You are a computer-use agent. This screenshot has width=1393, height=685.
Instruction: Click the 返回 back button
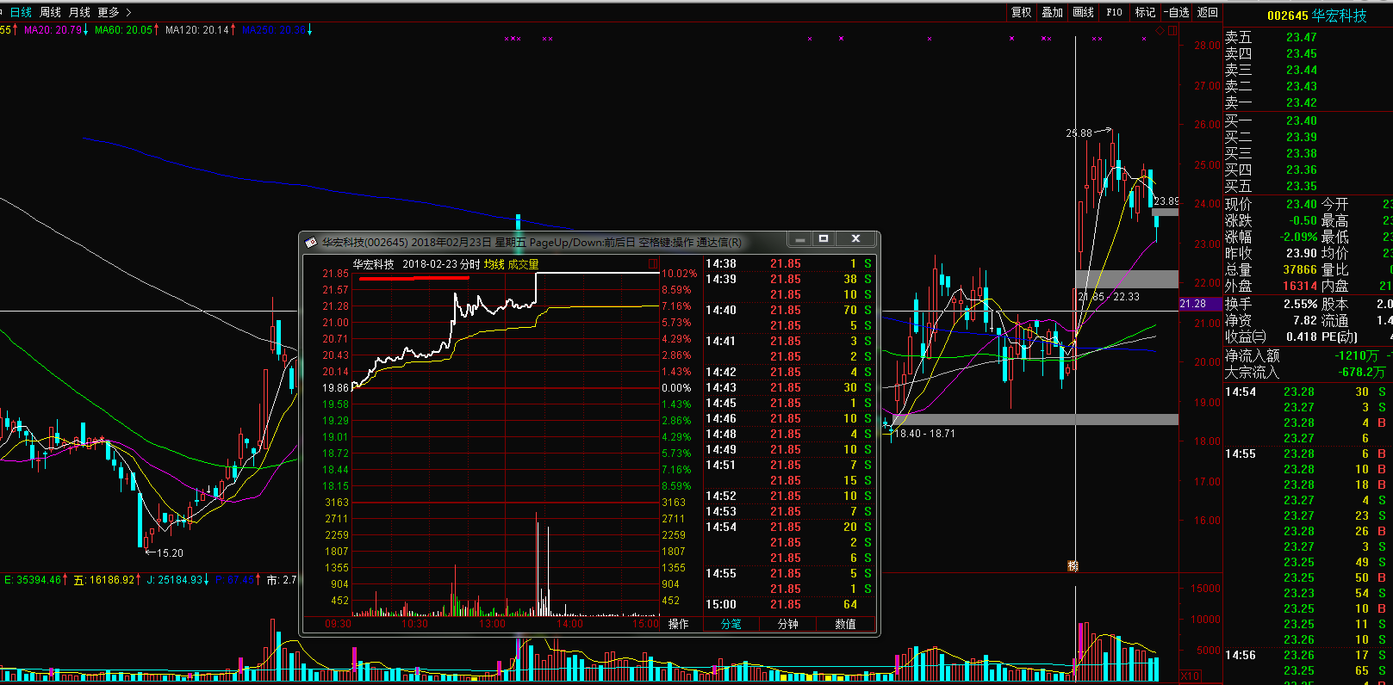1208,12
